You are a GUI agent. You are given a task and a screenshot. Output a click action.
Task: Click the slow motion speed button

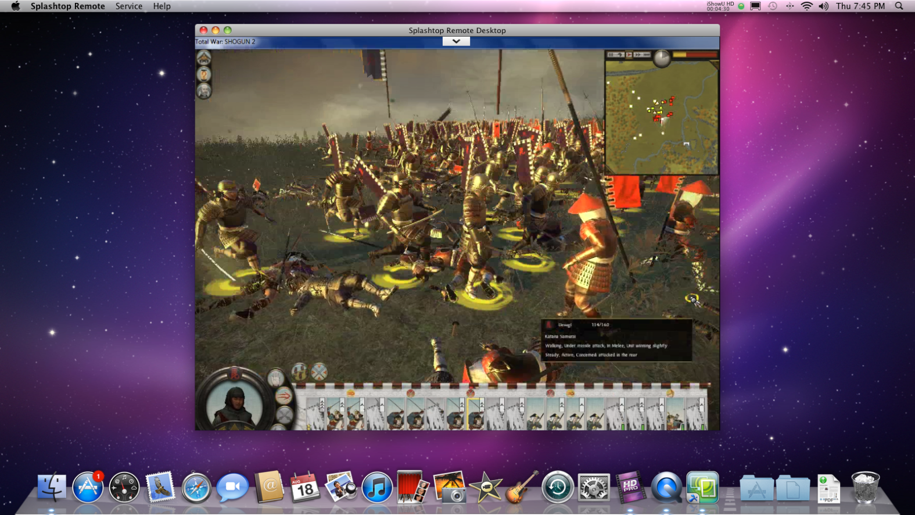click(x=620, y=55)
